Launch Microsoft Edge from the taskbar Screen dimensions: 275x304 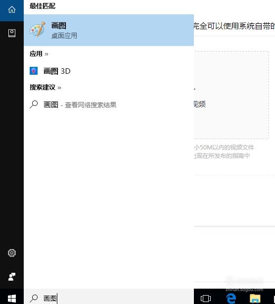coord(231,299)
